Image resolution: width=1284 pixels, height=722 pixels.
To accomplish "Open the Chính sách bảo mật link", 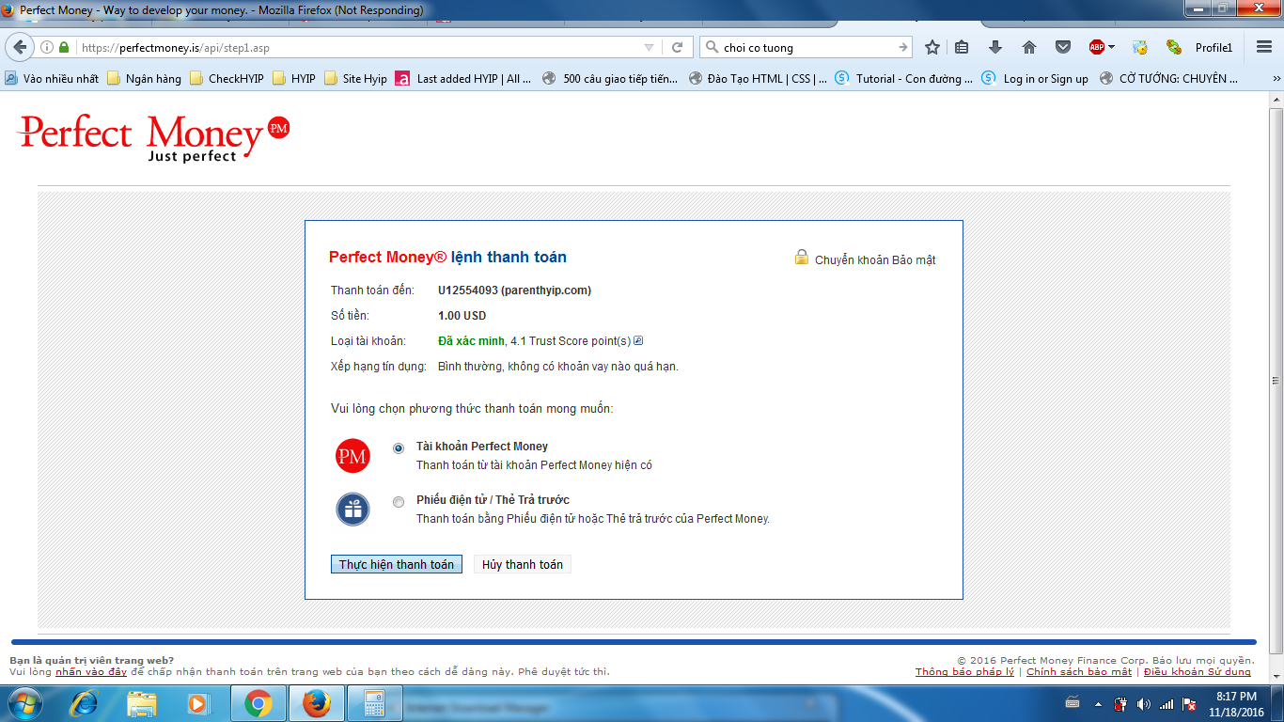I will tap(1079, 671).
